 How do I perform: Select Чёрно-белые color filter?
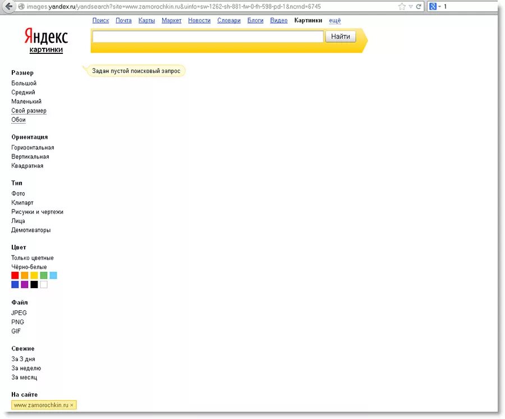coord(29,267)
